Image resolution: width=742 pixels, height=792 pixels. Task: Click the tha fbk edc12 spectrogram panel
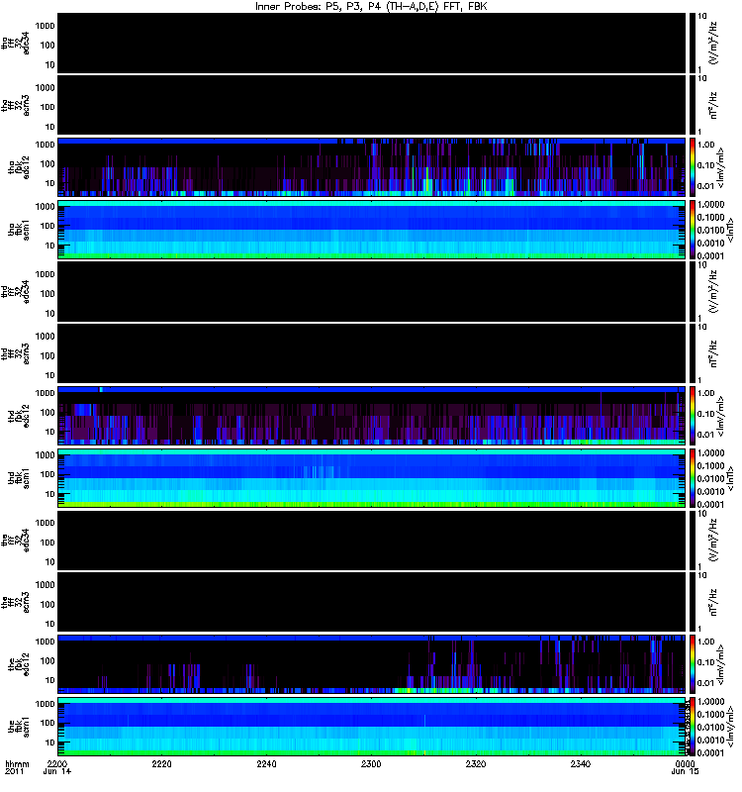point(372,167)
